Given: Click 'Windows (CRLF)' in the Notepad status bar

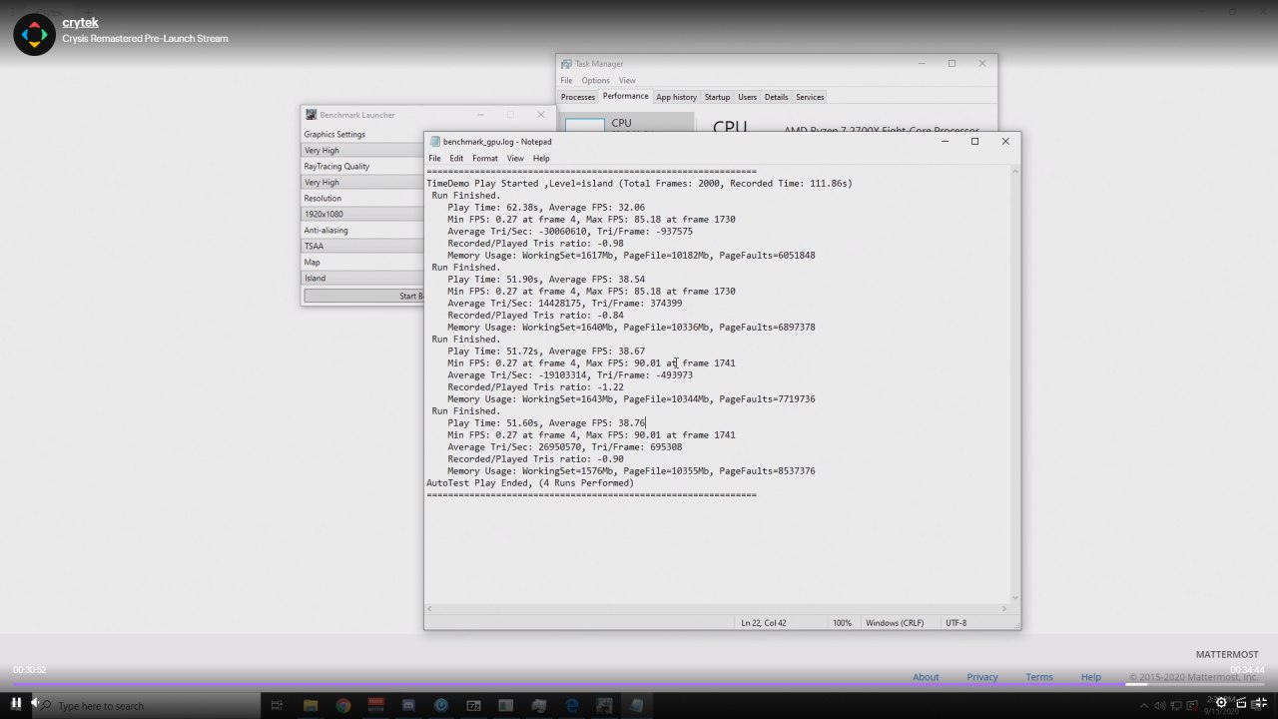Looking at the screenshot, I should pyautogui.click(x=895, y=622).
